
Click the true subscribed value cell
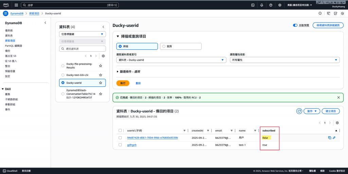coord(264,145)
